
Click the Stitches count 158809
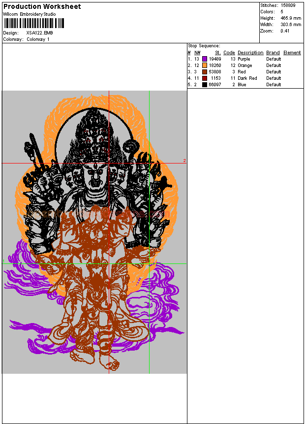[x=288, y=5]
